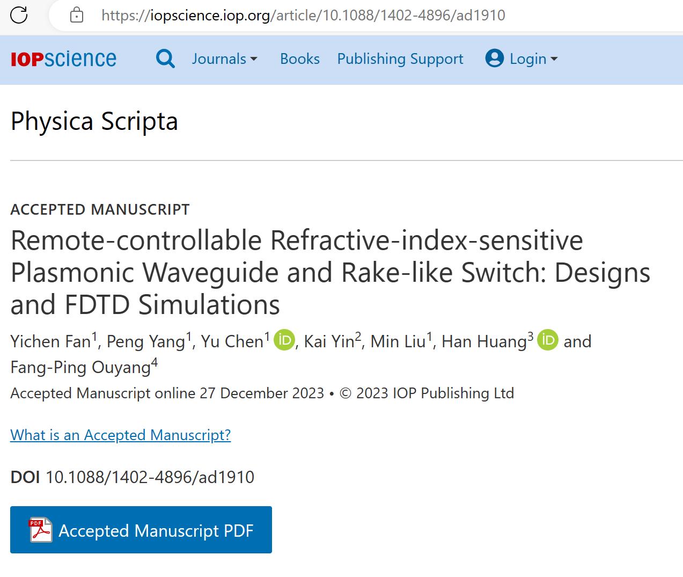Click the Login user avatar icon
Image resolution: width=683 pixels, height=577 pixels.
pyautogui.click(x=494, y=59)
